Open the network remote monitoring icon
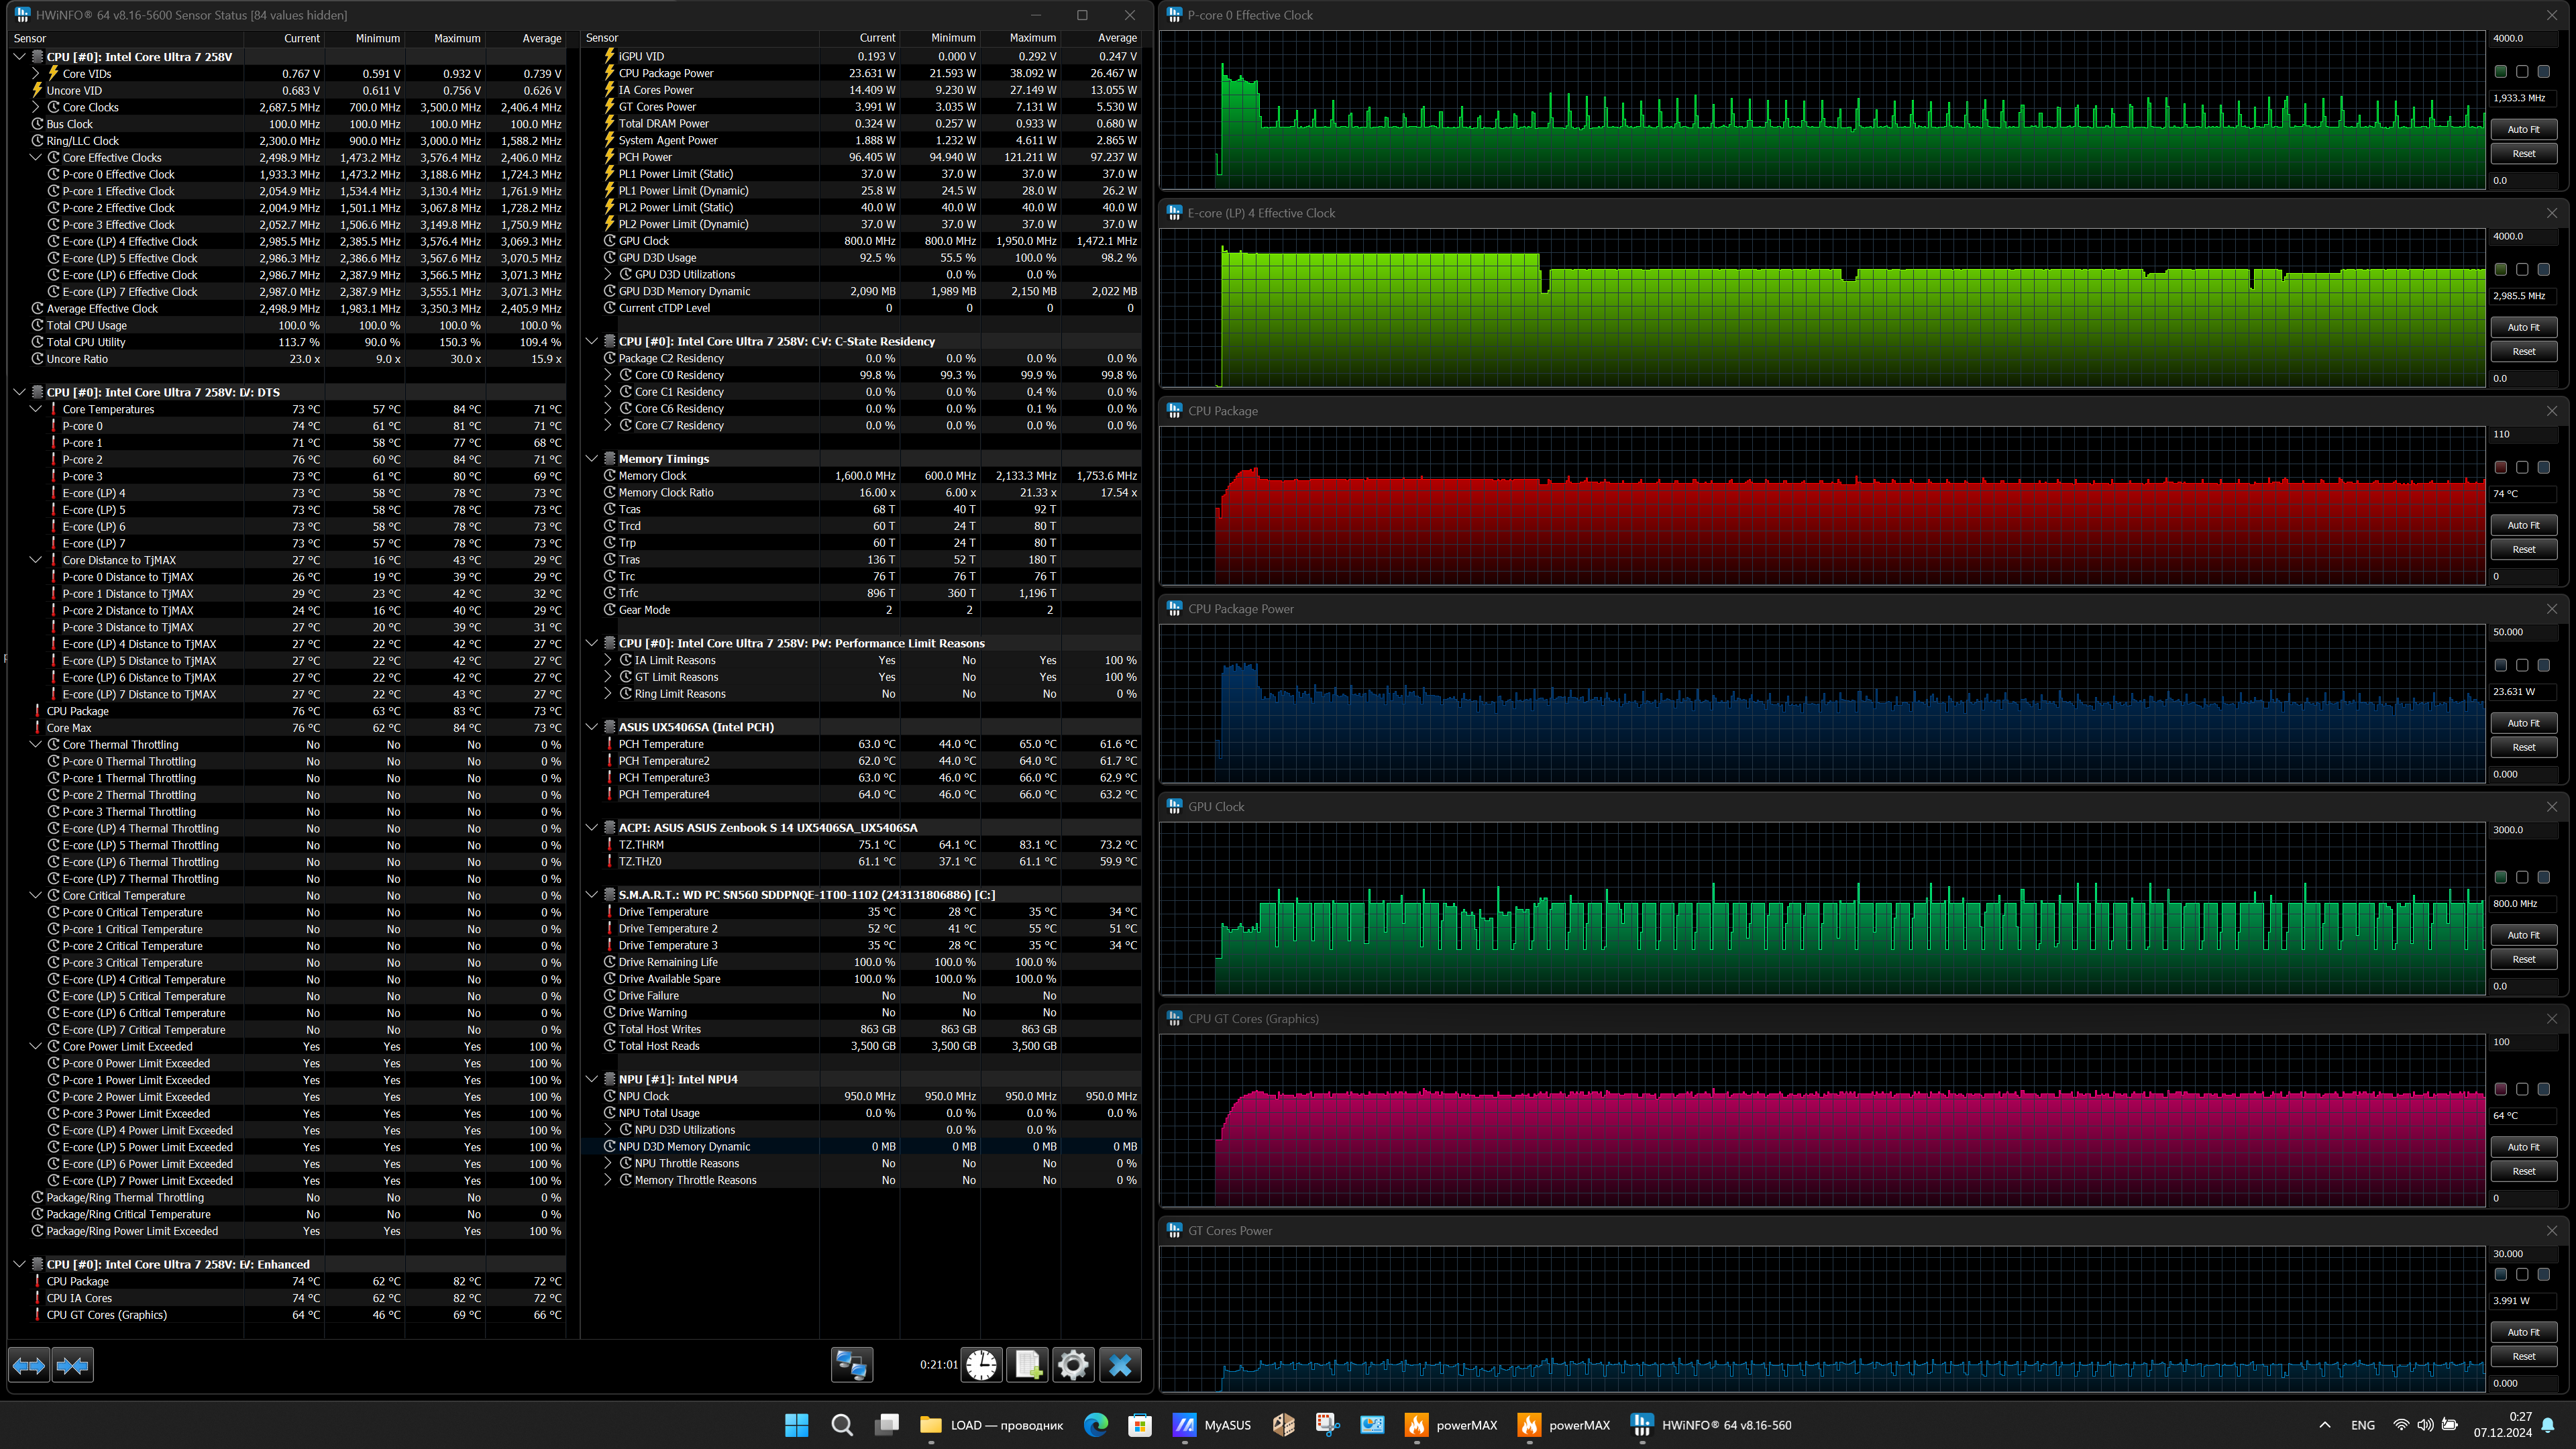This screenshot has width=2576, height=1449. [851, 1365]
